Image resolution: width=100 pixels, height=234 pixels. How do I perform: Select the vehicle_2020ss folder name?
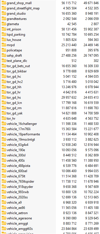(17, 197)
